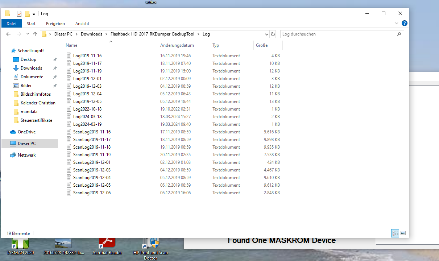
Task: Open recent locations dropdown arrow
Action: tap(28, 34)
